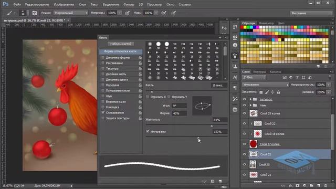Image resolution: width=336 pixels, height=189 pixels.
Task: Open the Tool Presets panel icon
Action: [235, 99]
